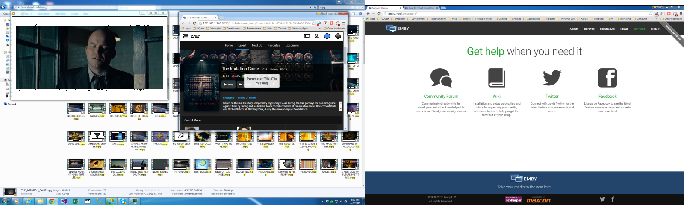
Task: Switch to the Next Up tab in Emby
Action: pos(257,45)
